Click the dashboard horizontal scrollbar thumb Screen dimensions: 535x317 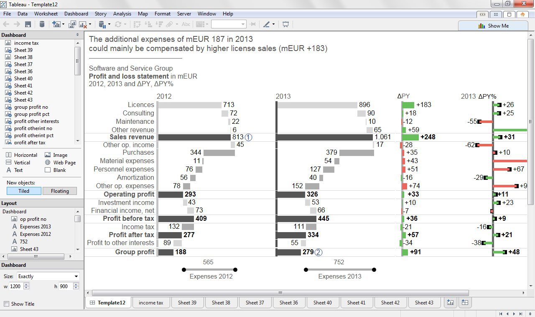click(280, 293)
